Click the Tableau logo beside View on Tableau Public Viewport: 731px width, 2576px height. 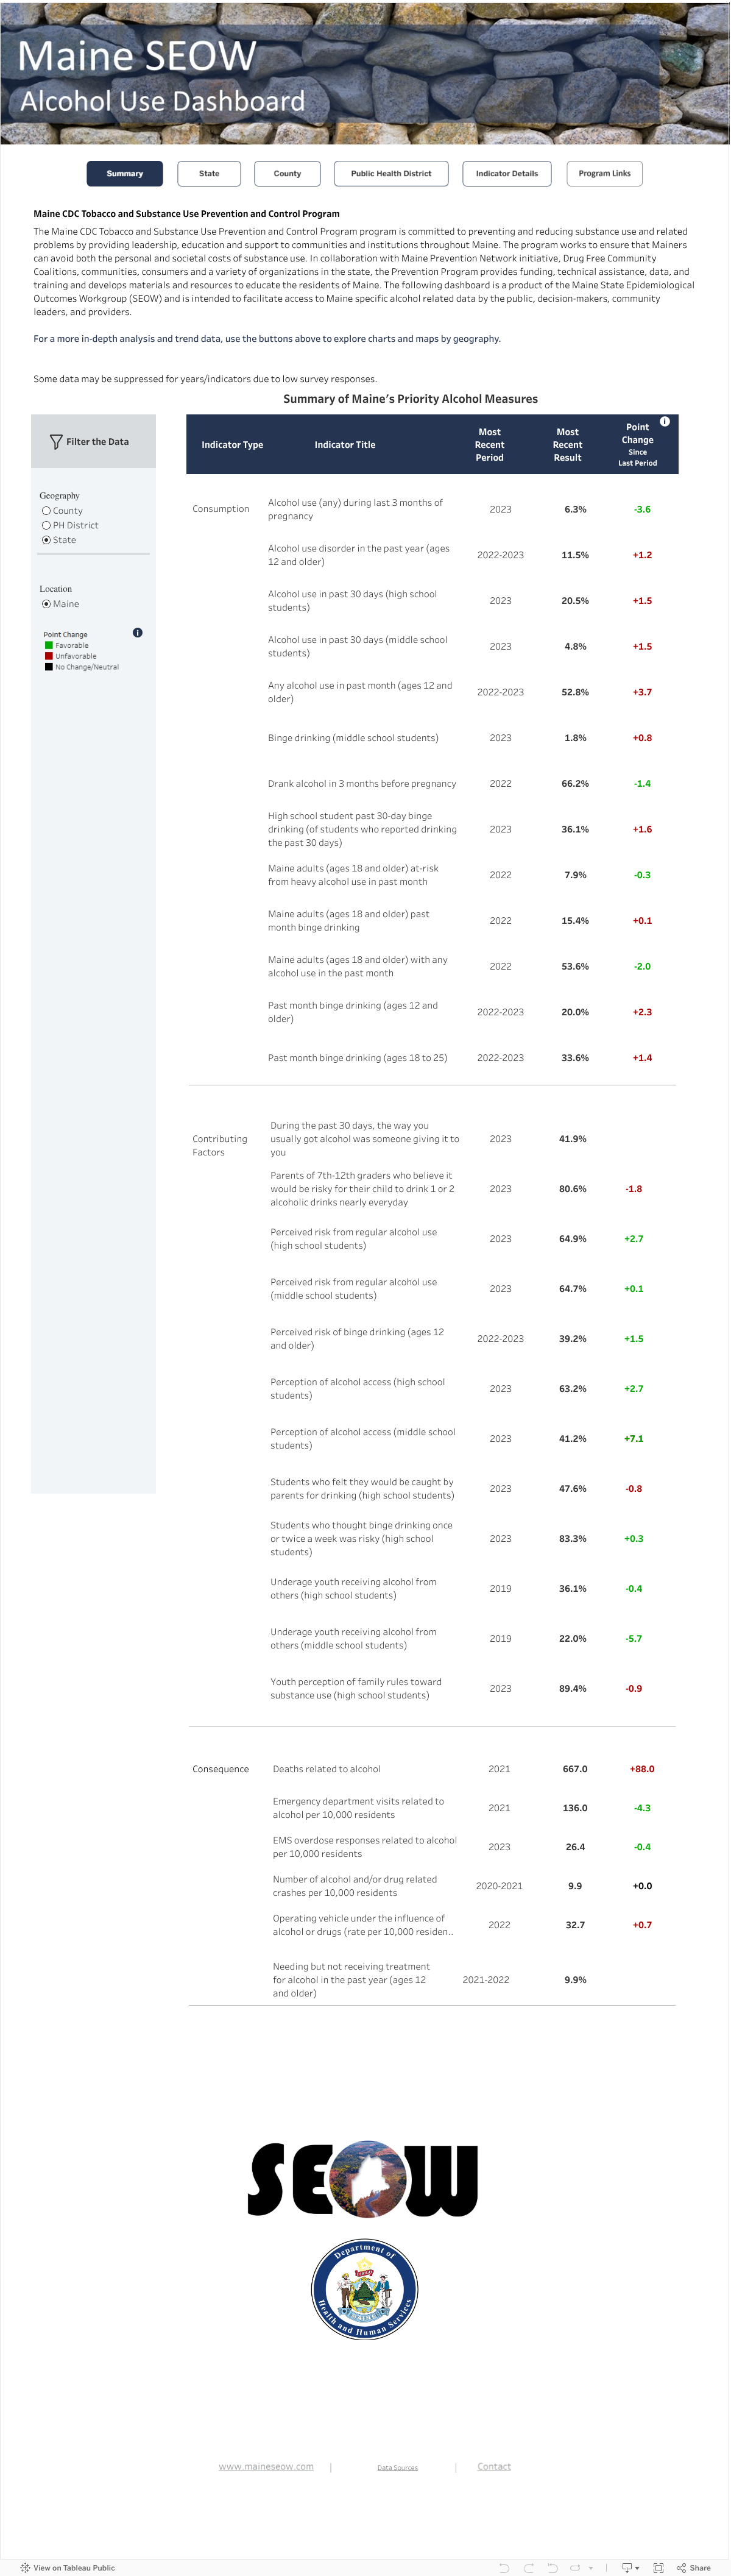tap(25, 2567)
